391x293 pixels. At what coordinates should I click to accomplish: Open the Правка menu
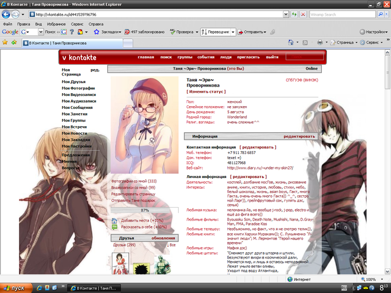point(23,24)
